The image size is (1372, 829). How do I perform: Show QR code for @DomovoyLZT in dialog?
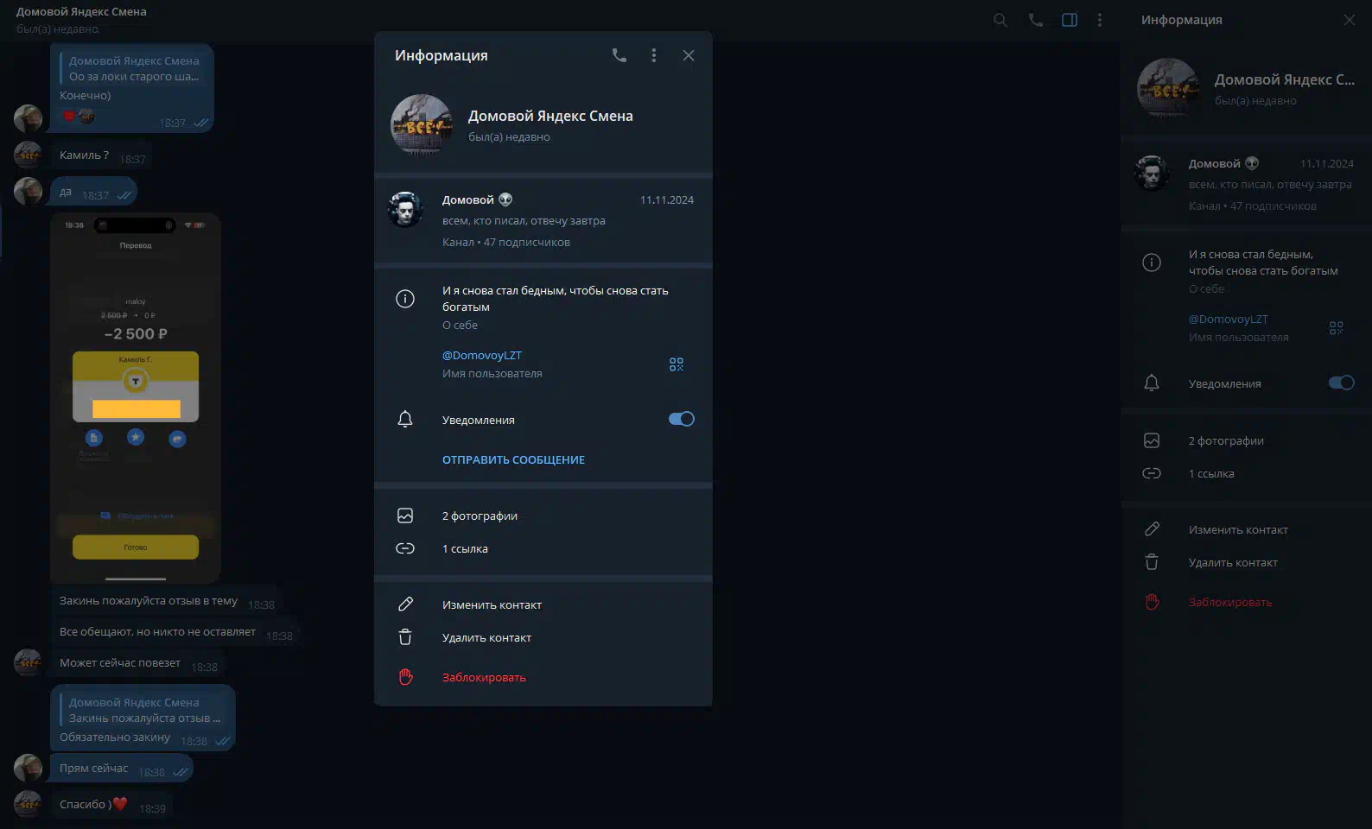[x=676, y=364]
